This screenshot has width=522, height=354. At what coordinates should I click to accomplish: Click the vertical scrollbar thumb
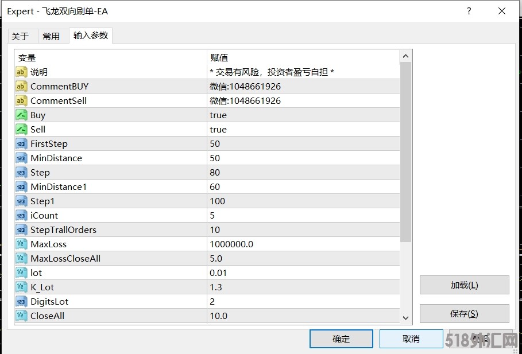pyautogui.click(x=405, y=152)
